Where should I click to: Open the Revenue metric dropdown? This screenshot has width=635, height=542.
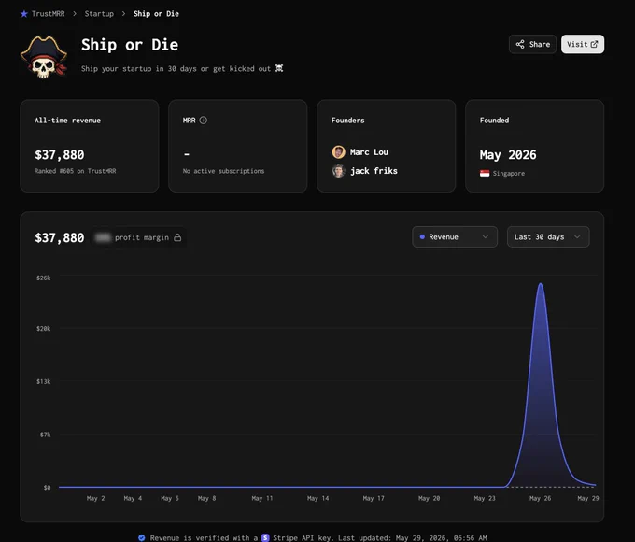[x=455, y=236]
